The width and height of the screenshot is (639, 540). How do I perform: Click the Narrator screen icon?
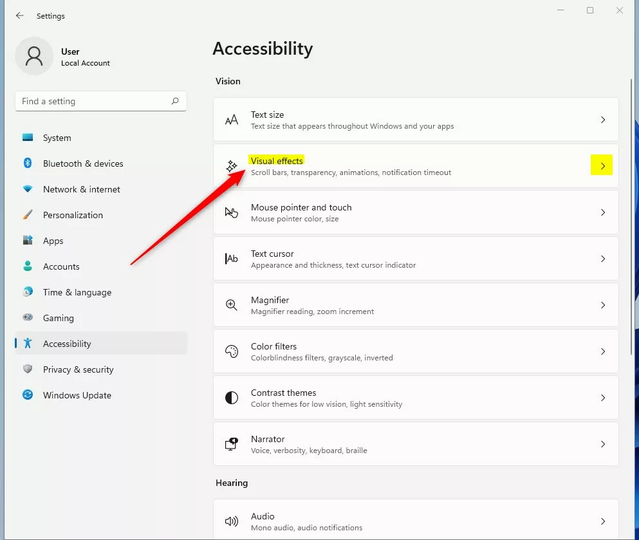coord(232,444)
